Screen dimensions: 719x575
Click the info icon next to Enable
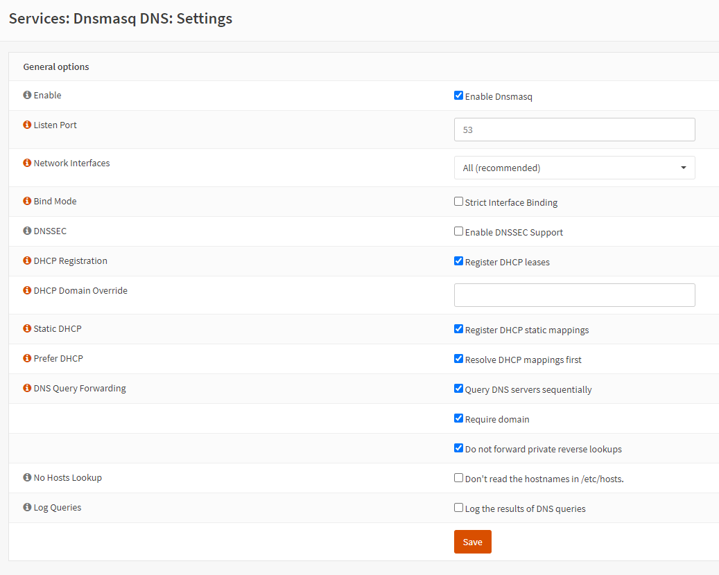27,95
